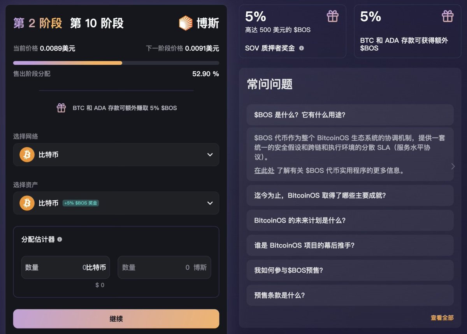Screen dimensions: 467x334
Task: Open the 选择网络 dropdown
Action: coord(116,155)
